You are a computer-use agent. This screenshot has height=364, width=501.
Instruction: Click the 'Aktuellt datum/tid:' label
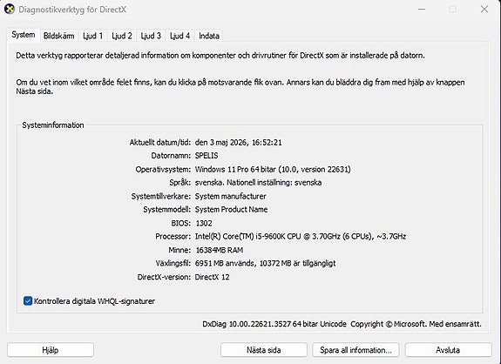(x=160, y=143)
